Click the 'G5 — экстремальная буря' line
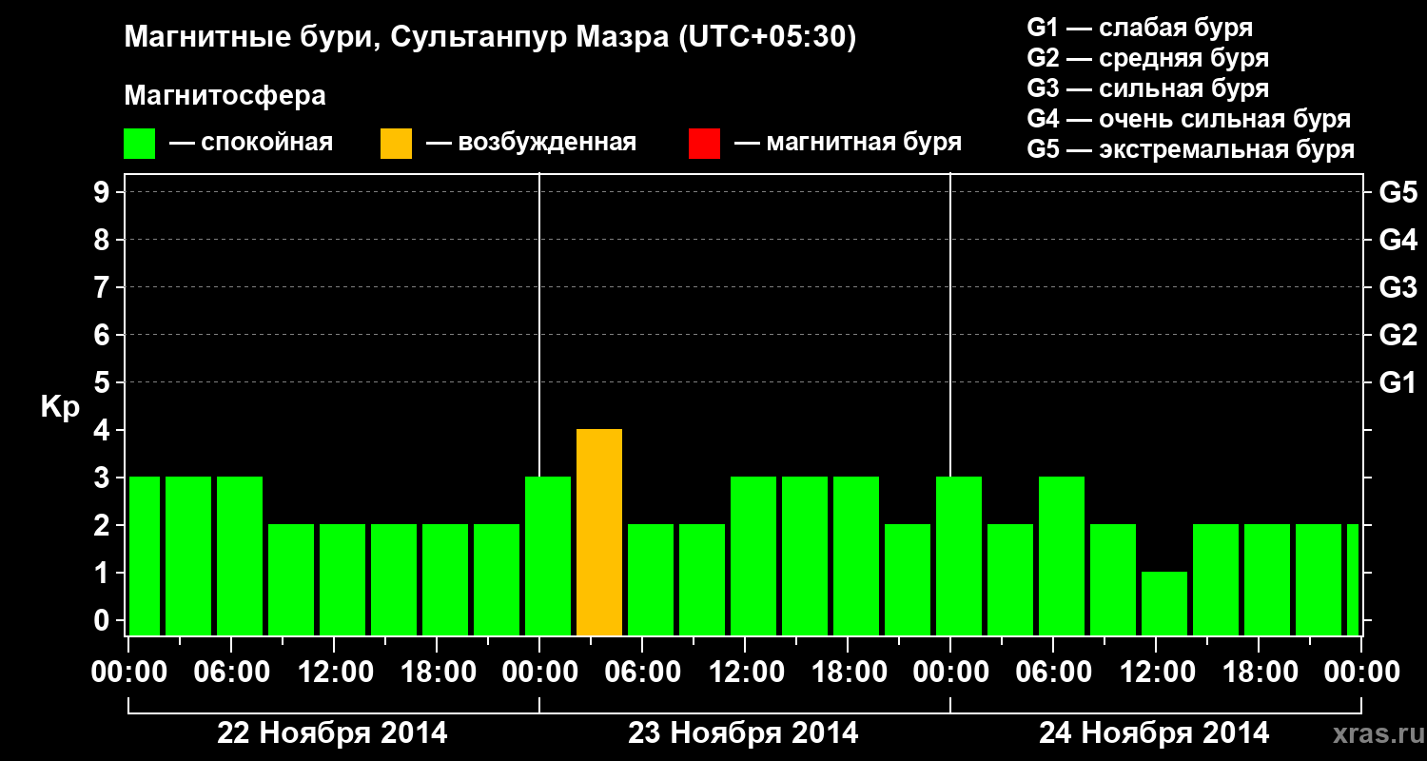 1190,149
